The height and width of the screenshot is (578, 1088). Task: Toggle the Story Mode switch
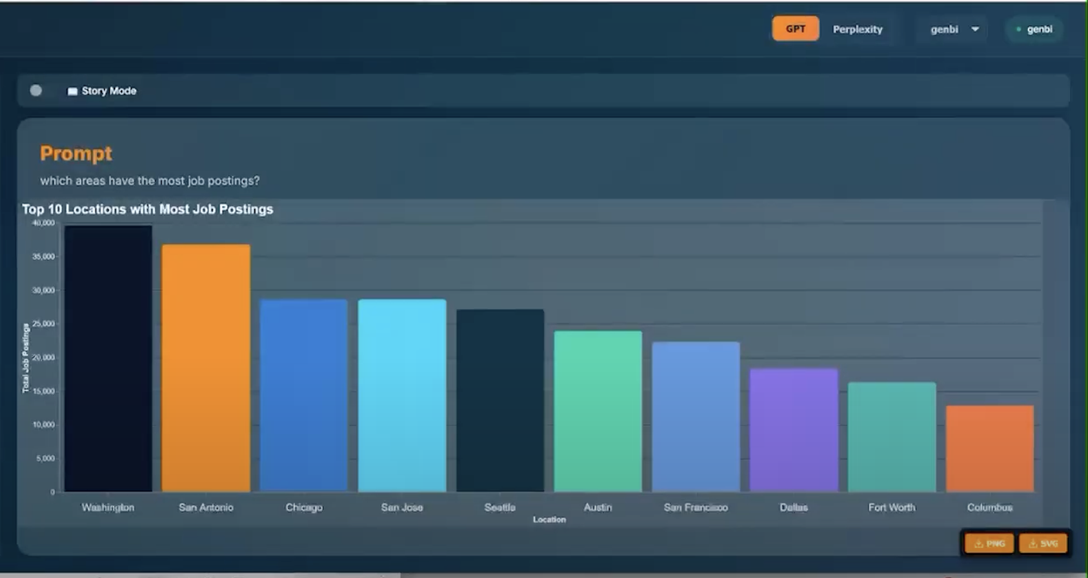tap(37, 90)
